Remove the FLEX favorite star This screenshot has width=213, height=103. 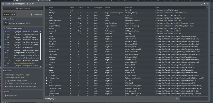pyautogui.click(x=47, y=80)
